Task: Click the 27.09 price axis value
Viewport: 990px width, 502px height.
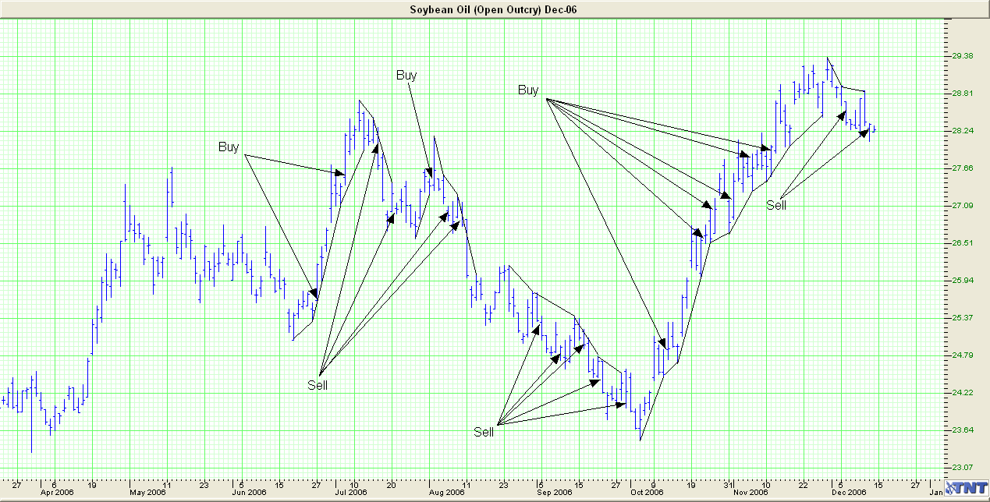Action: click(962, 206)
